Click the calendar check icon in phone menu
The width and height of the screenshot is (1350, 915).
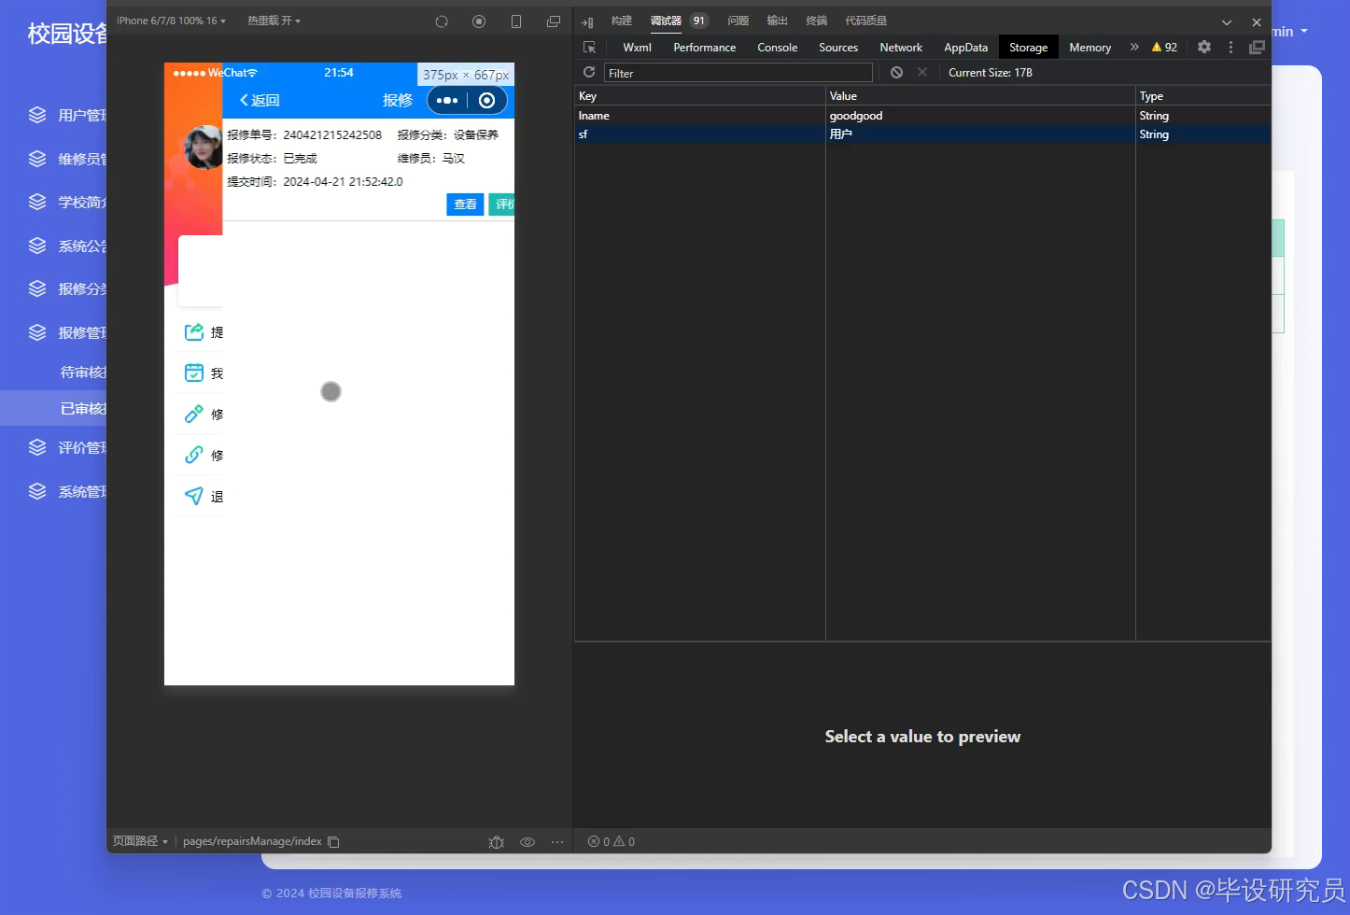point(194,373)
